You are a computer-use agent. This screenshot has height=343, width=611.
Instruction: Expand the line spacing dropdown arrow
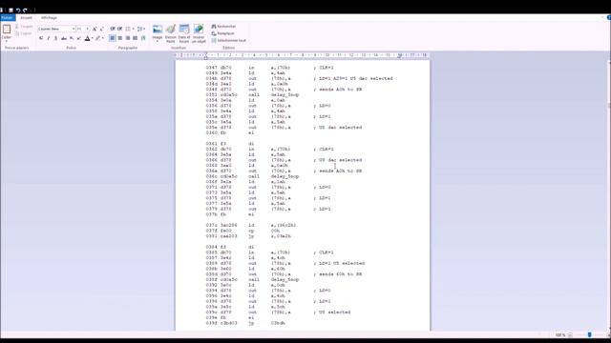pos(144,29)
